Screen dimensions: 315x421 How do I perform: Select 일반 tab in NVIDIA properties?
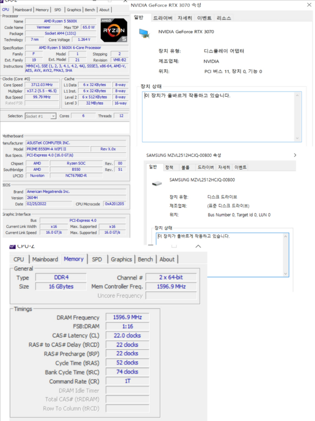[x=139, y=17]
